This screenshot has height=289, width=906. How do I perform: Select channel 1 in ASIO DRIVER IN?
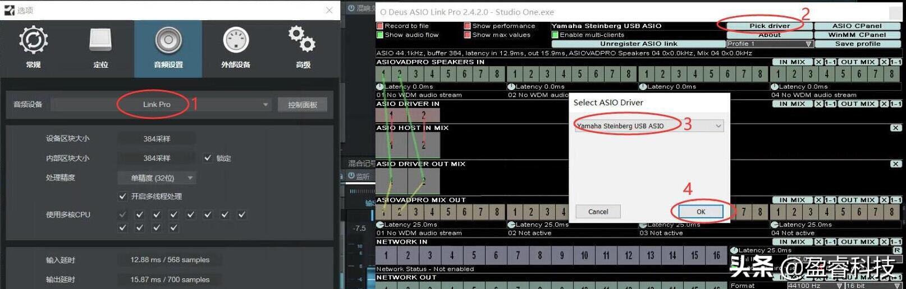point(391,115)
